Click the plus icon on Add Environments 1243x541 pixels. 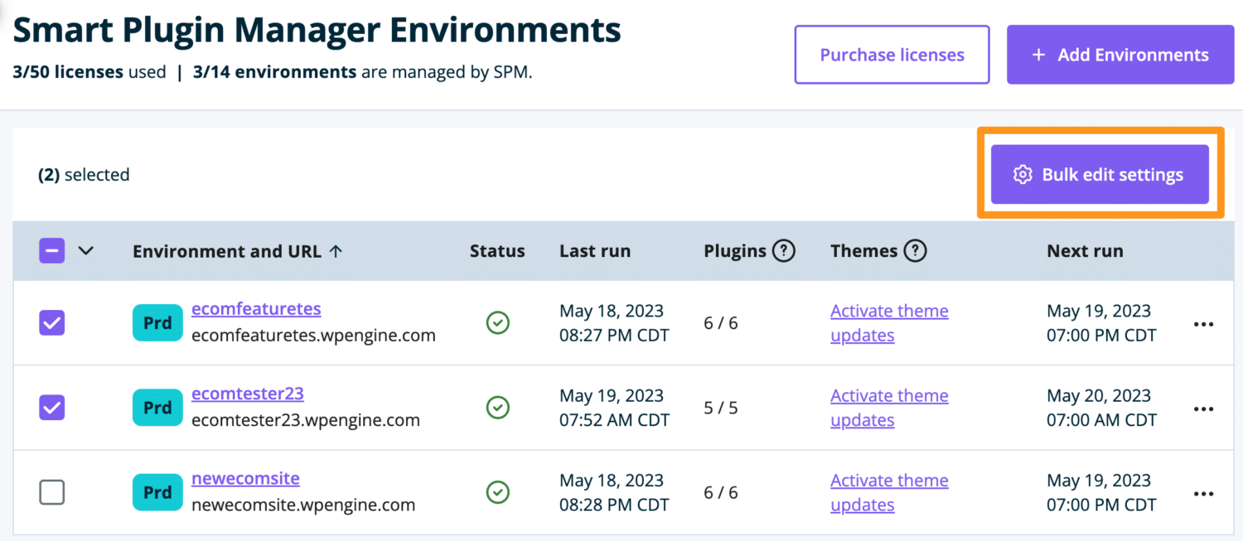point(1038,54)
